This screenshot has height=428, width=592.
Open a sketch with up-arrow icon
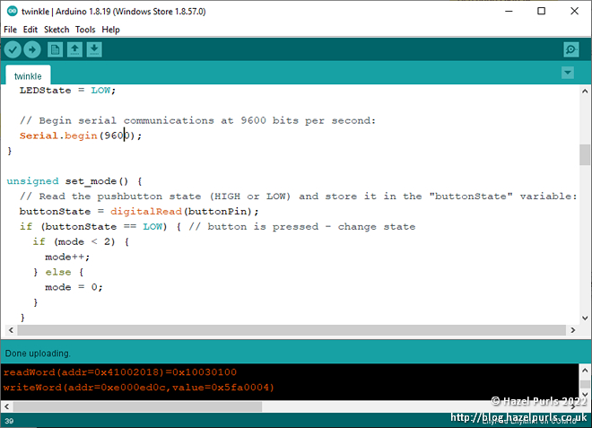pos(74,49)
